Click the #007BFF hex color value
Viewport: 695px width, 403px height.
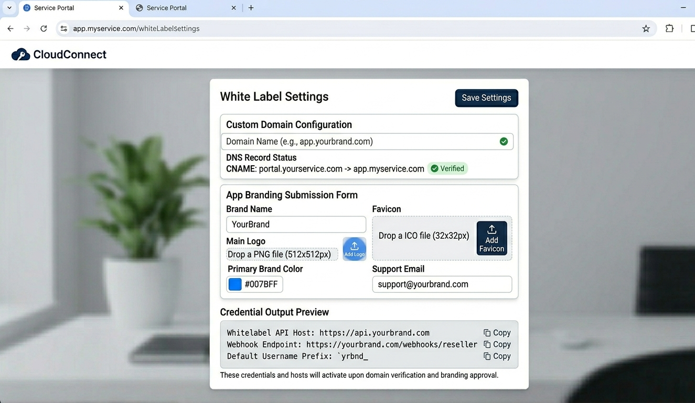pyautogui.click(x=261, y=284)
